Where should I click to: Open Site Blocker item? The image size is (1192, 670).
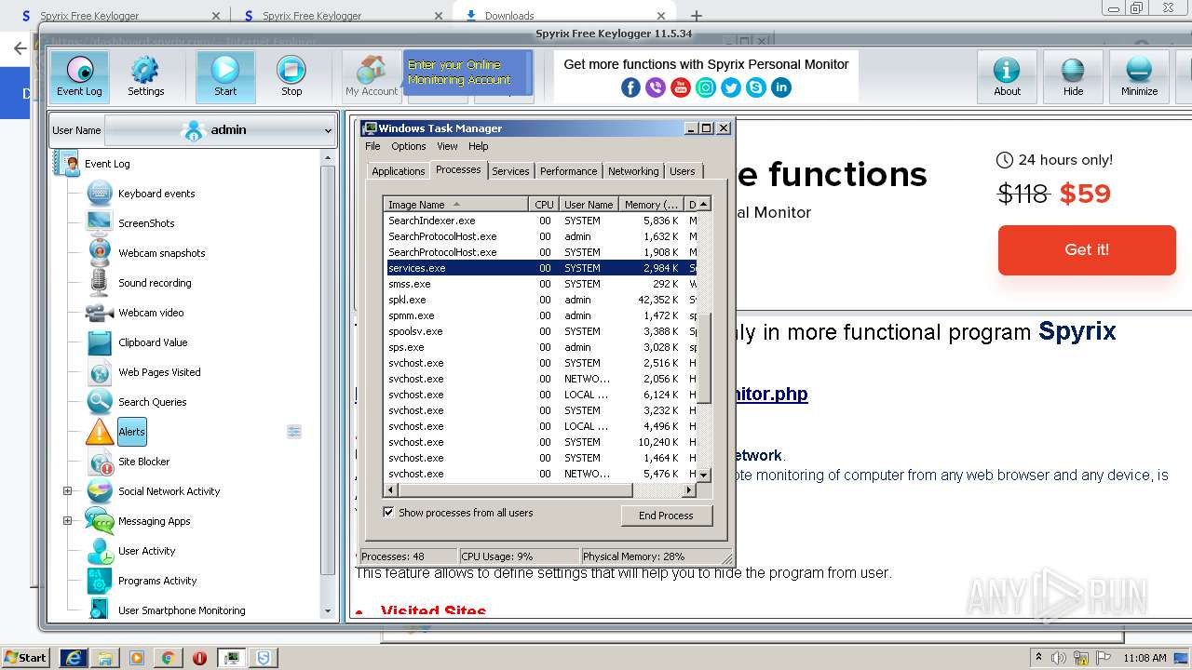(x=143, y=462)
